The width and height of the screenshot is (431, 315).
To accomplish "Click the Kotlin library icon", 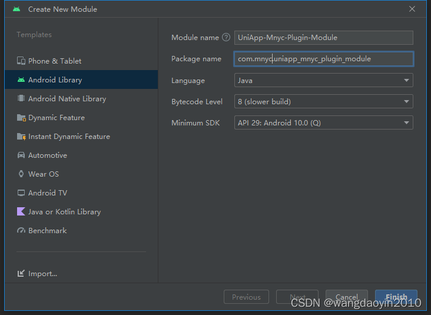I will coord(21,211).
